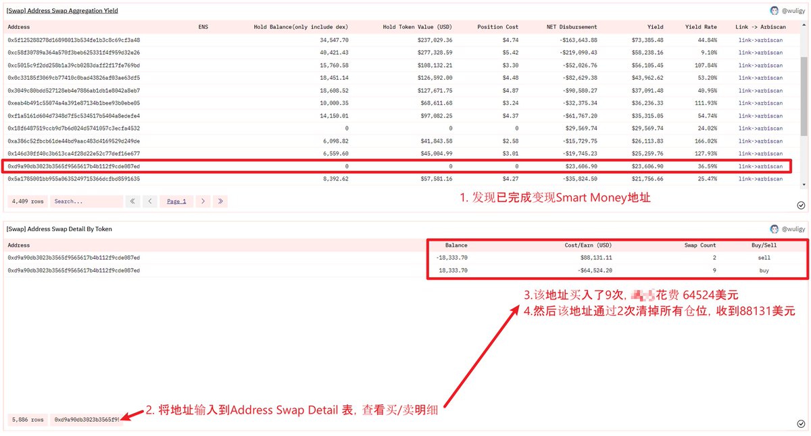Image resolution: width=811 pixels, height=436 pixels.
Task: Go to first page of Aggregation Yield table
Action: 133,201
